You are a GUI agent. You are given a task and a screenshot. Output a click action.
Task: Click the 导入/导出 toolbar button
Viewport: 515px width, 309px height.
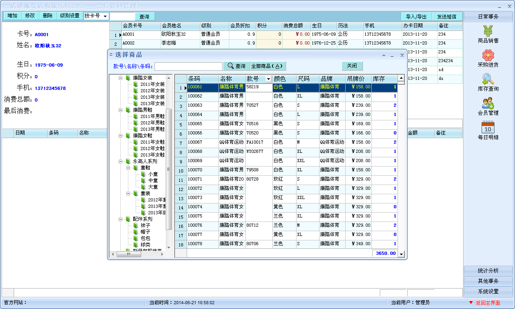click(x=416, y=16)
